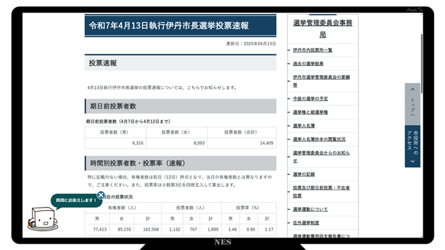
Task: Open 在外選挙制度 link
Action: click(x=306, y=223)
